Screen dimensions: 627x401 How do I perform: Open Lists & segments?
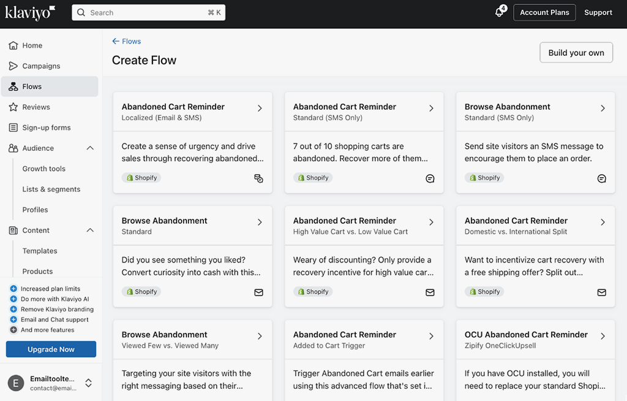[51, 189]
